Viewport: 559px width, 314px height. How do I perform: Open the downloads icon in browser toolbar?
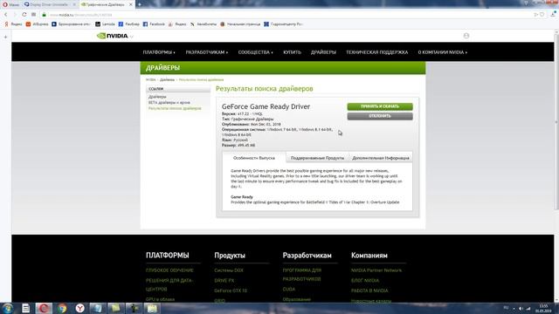tap(553, 15)
